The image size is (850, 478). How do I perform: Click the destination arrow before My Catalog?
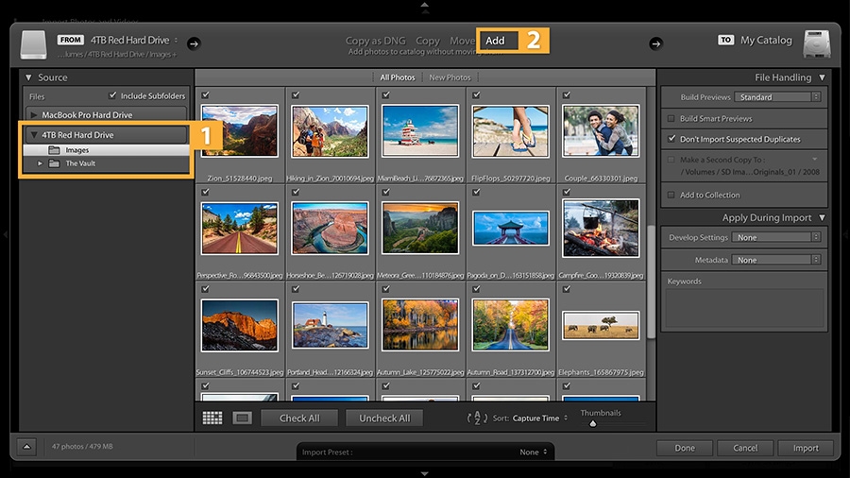[x=655, y=43]
